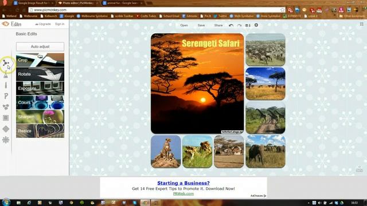Open Other bookmarks folder
Viewport: 367px width, 206px height.
point(352,16)
